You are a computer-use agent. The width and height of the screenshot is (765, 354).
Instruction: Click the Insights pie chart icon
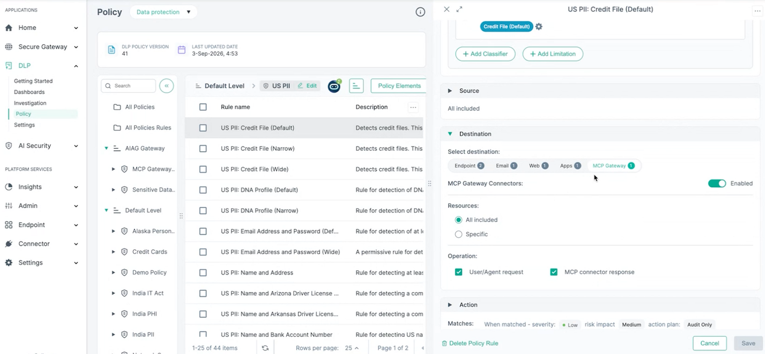click(9, 187)
